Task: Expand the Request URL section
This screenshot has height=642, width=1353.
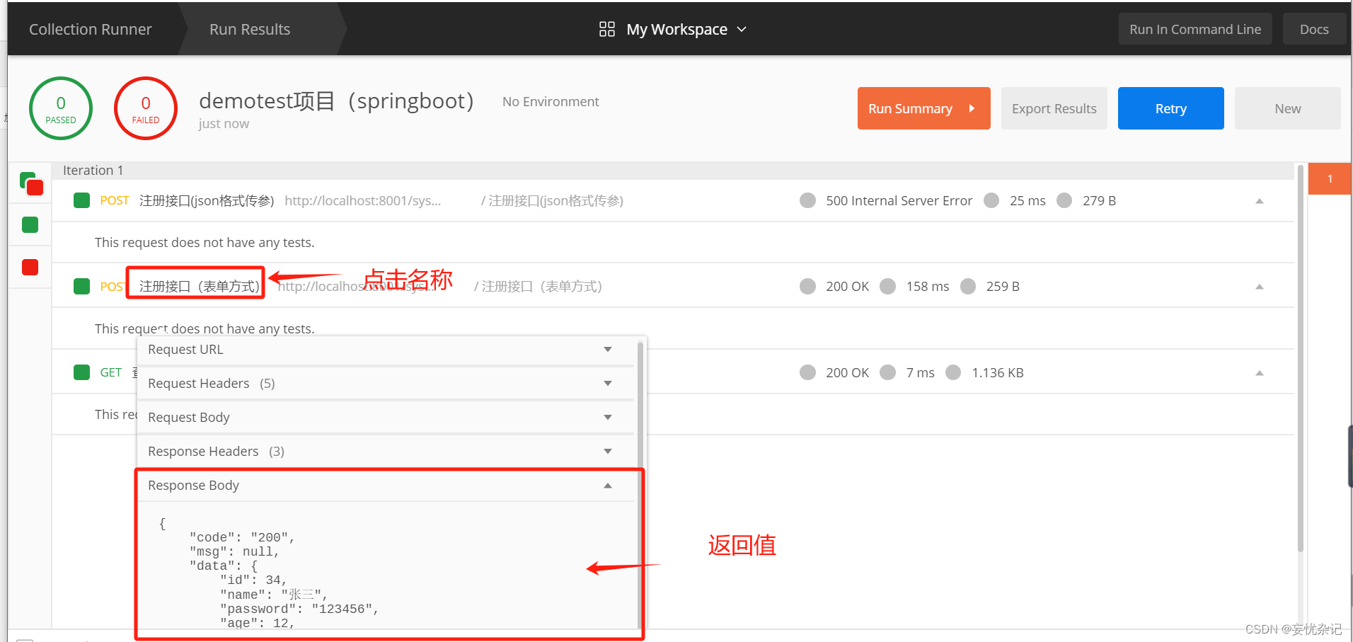Action: (386, 350)
